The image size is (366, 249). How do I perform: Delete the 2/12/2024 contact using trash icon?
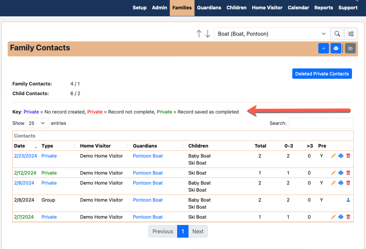[348, 173]
